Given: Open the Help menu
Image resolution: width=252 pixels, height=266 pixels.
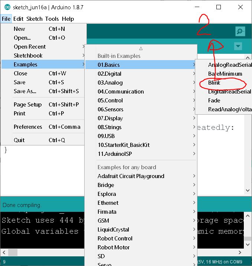Looking at the screenshot, I should tap(68, 19).
